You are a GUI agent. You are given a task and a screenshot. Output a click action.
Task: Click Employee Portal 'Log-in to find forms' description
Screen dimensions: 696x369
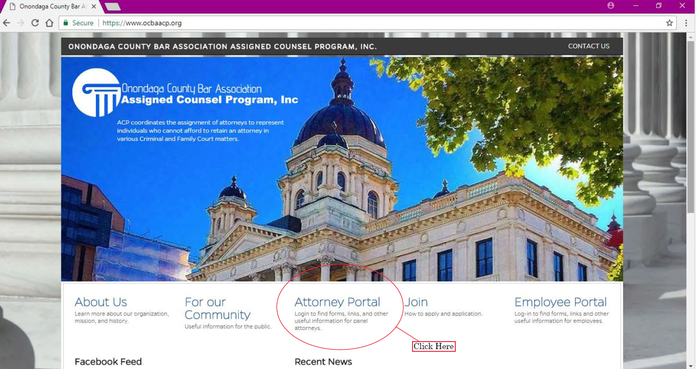click(x=562, y=317)
